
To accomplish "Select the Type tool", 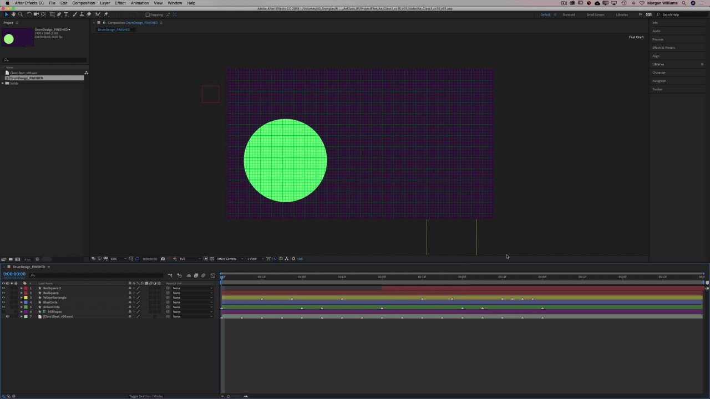I will [x=66, y=14].
